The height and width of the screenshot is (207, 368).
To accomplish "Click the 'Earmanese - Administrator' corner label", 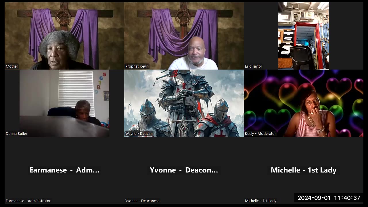I will pos(28,201).
